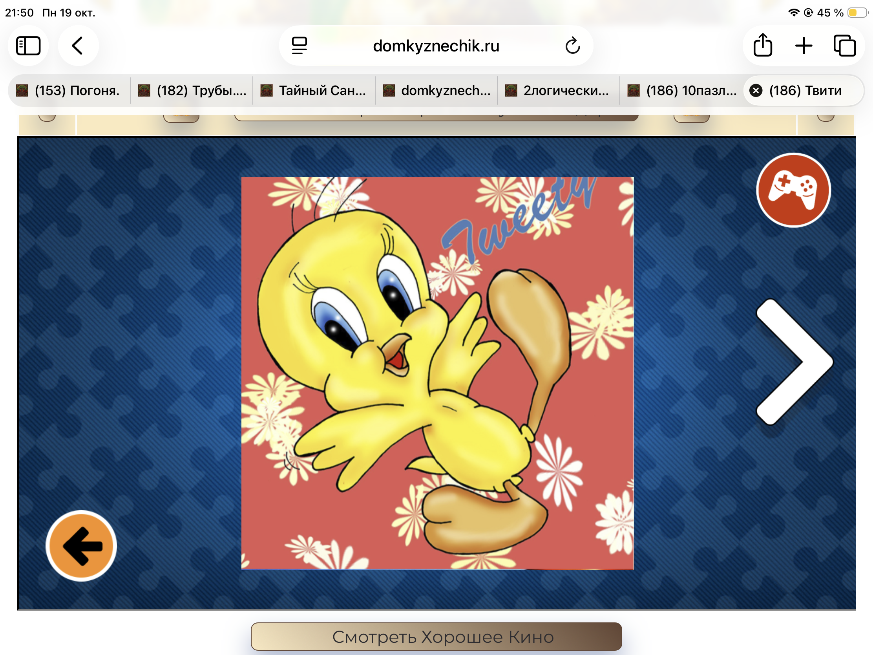Image resolution: width=873 pixels, height=655 pixels.
Task: Click the orange back arrow button
Action: click(81, 546)
